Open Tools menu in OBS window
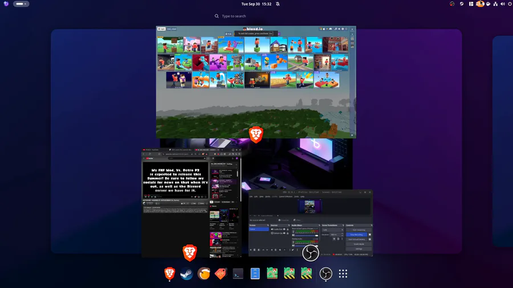 (296, 196)
